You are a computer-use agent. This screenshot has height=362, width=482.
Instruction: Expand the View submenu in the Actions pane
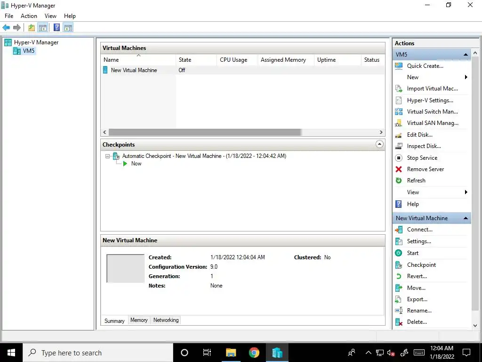(466, 192)
